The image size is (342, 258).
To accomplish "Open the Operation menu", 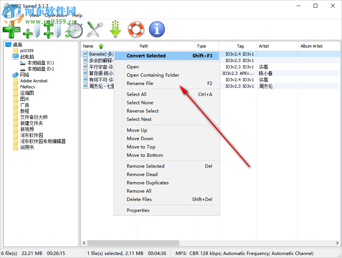I will click(x=56, y=15).
